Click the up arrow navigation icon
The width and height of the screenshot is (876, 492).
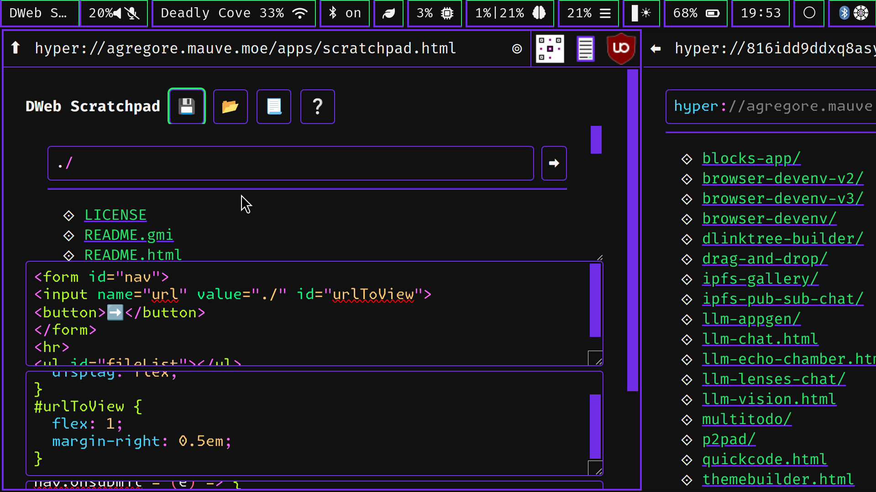pyautogui.click(x=16, y=47)
